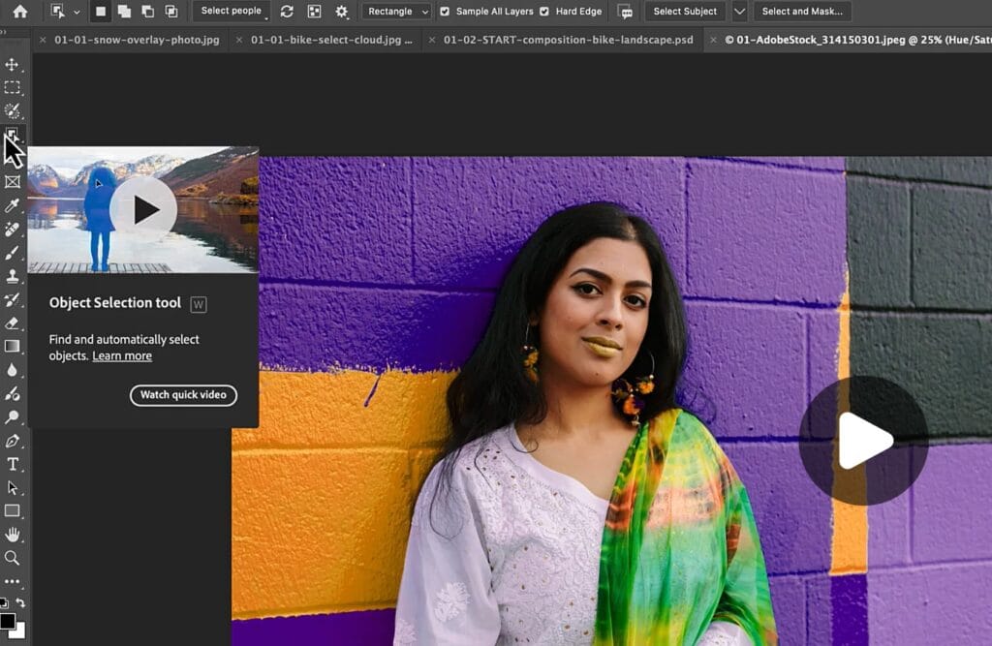Activate the Pen tool
This screenshot has height=646, width=992.
[x=13, y=441]
